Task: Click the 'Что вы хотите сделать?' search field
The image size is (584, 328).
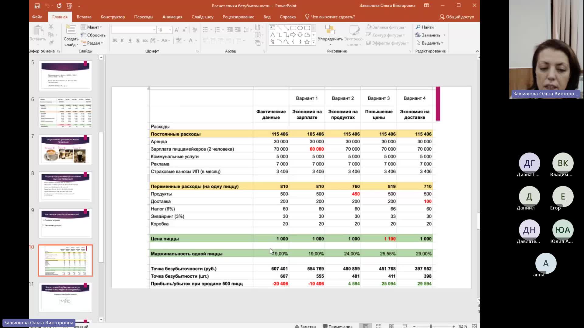Action: 330,17
